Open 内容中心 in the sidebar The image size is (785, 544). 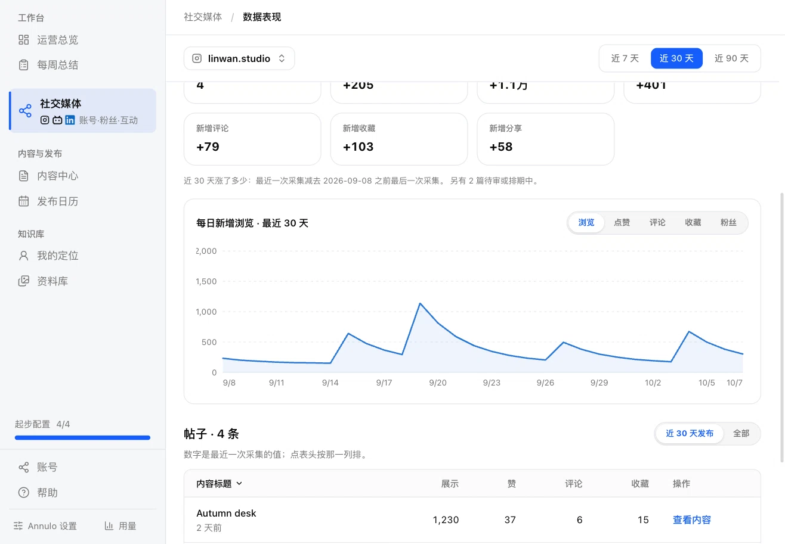click(83, 176)
